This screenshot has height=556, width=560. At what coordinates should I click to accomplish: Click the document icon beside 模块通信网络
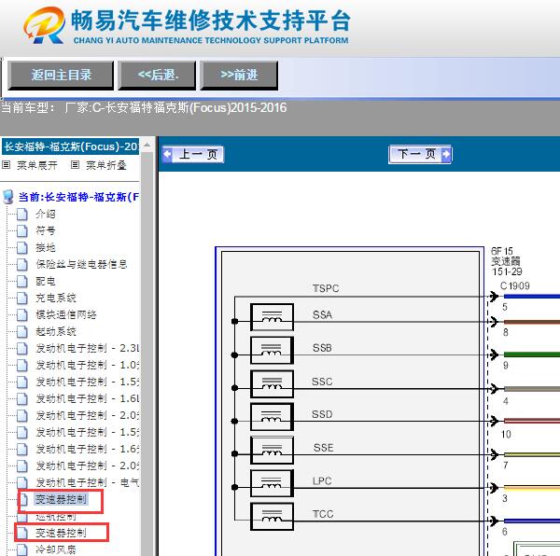point(22,314)
